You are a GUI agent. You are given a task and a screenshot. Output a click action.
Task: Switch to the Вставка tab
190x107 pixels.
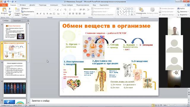[x=23, y=5]
